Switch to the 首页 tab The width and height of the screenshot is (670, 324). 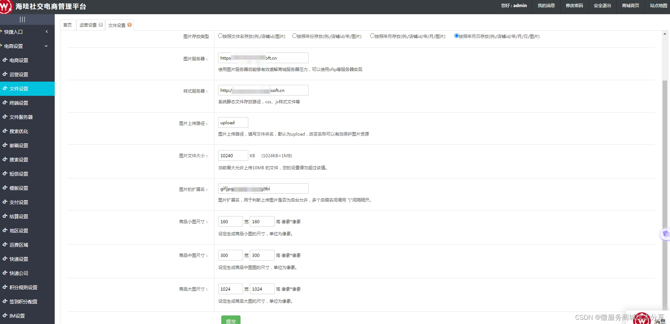(67, 25)
